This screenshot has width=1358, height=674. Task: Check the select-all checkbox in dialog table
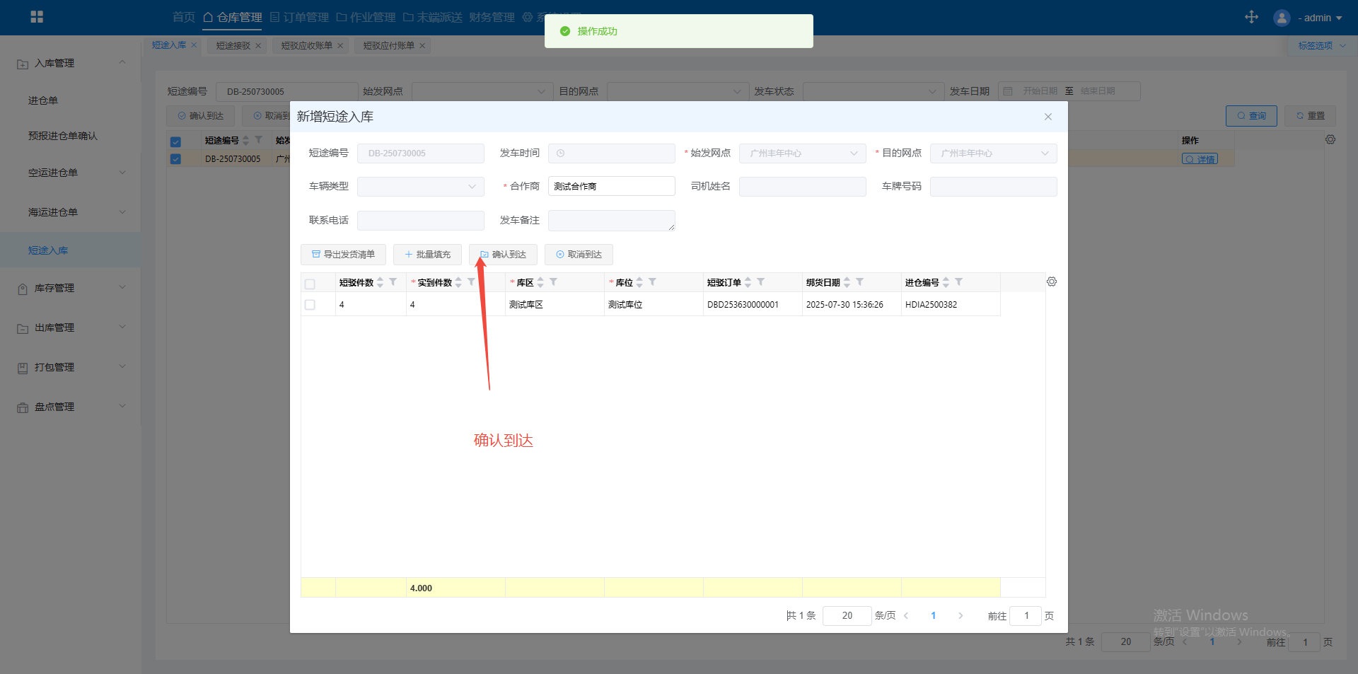pos(310,284)
